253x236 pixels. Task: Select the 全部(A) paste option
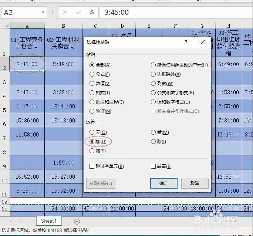click(x=100, y=65)
